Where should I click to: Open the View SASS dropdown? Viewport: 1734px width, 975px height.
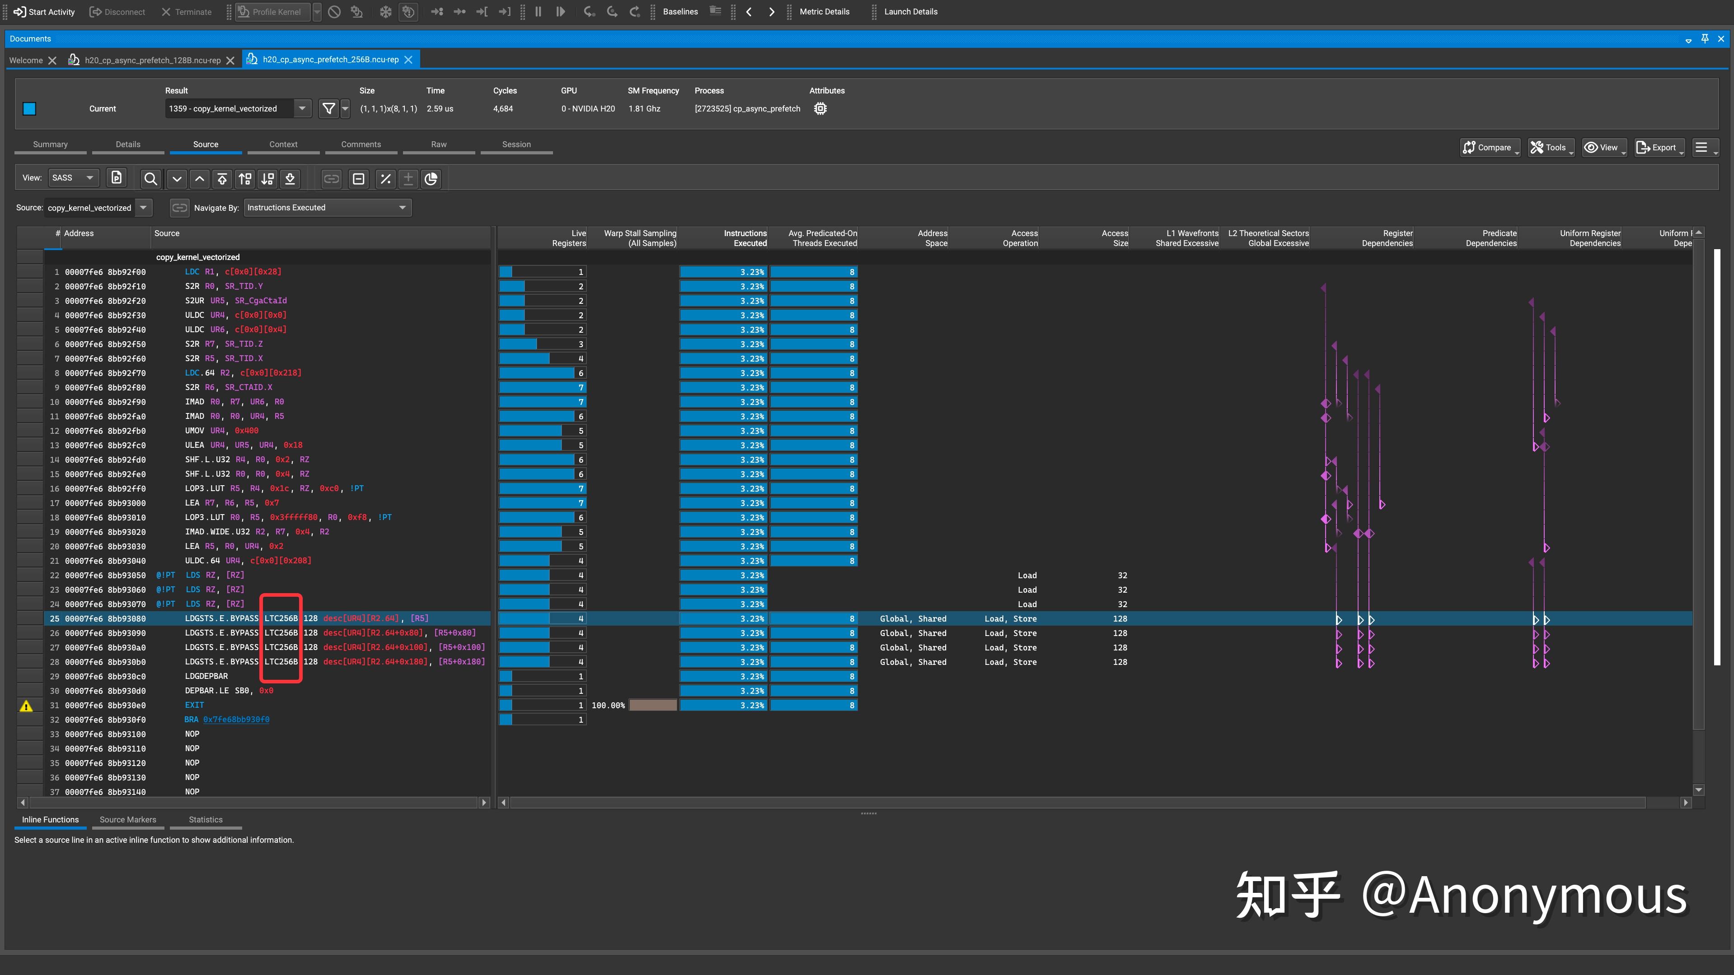click(73, 177)
